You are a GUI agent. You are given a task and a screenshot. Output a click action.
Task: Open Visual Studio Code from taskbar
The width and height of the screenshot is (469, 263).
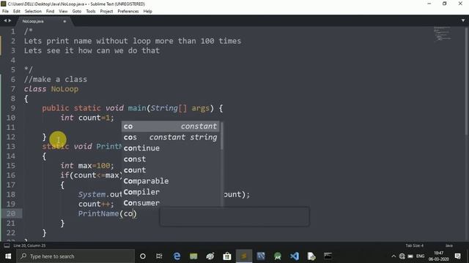pyautogui.click(x=295, y=256)
